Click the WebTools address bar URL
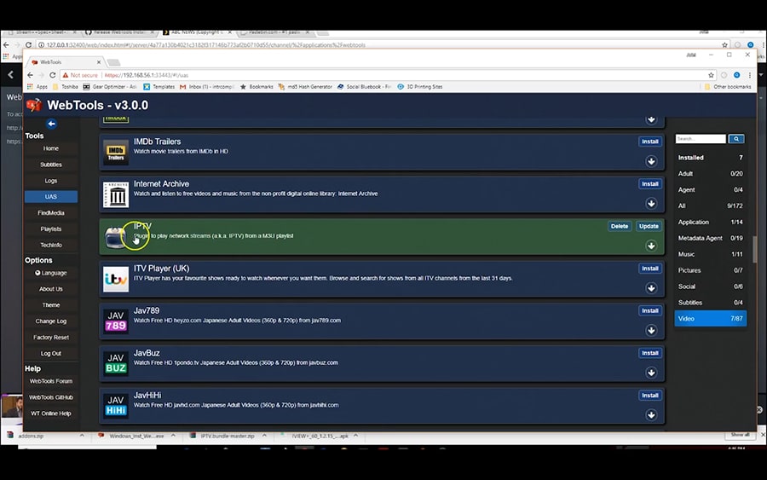The width and height of the screenshot is (767, 480). click(147, 75)
